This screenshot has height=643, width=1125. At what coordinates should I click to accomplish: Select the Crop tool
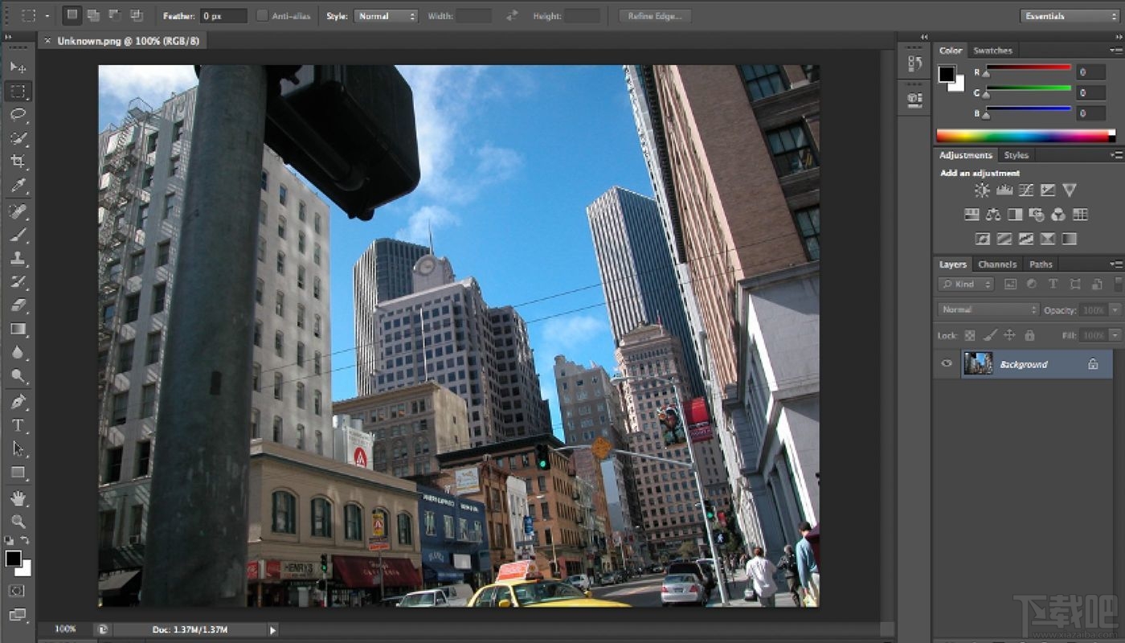point(18,159)
